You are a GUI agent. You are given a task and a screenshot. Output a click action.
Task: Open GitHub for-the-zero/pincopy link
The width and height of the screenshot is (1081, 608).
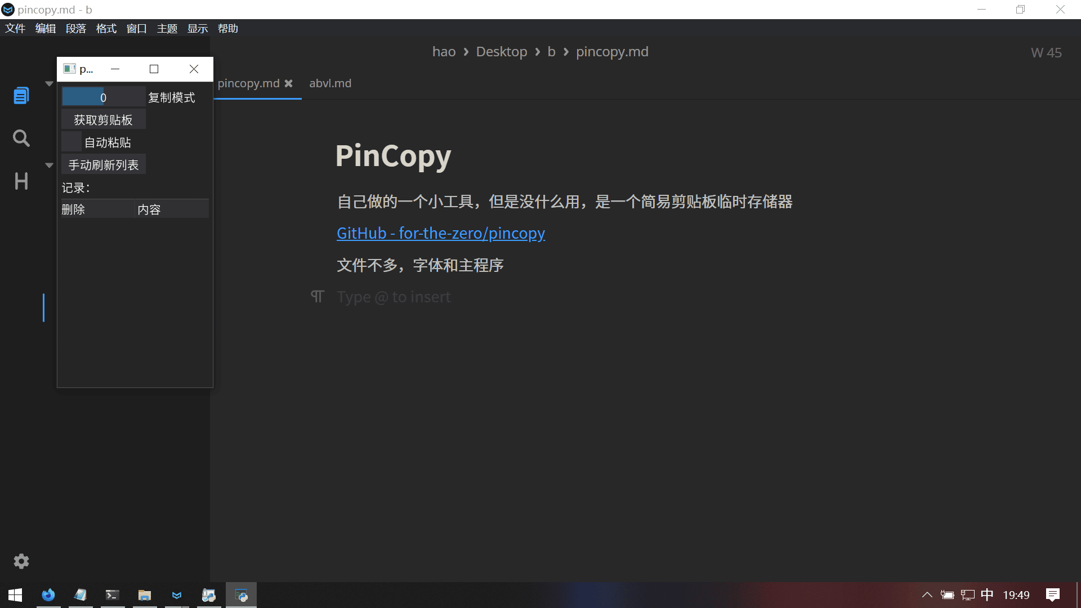point(440,233)
